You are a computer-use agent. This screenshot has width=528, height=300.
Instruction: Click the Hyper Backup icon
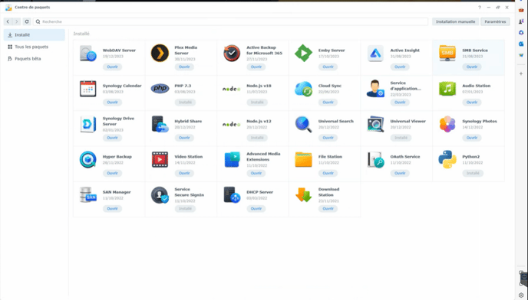click(x=88, y=160)
